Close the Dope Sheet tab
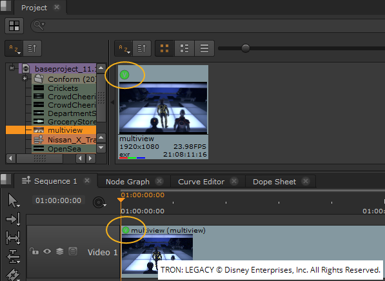Viewport: 385px width, 281px height. [x=306, y=181]
